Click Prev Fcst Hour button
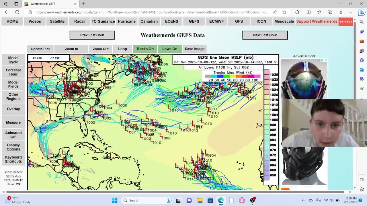 [92, 35]
